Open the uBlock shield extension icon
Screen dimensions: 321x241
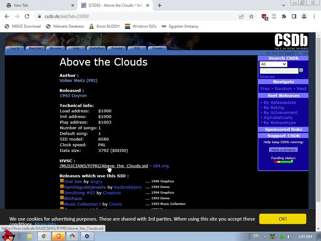[264, 17]
